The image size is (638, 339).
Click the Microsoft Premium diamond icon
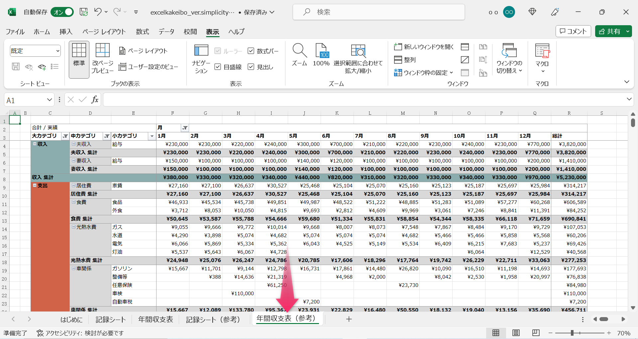[532, 12]
